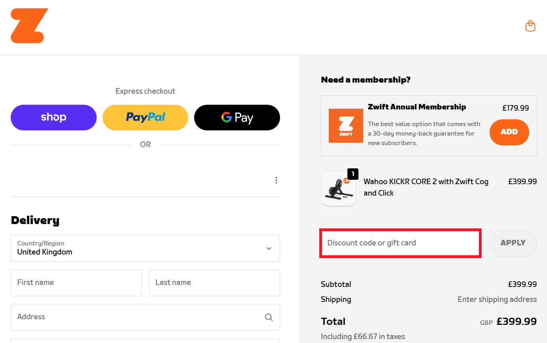Click the address search magnifier icon

[269, 317]
